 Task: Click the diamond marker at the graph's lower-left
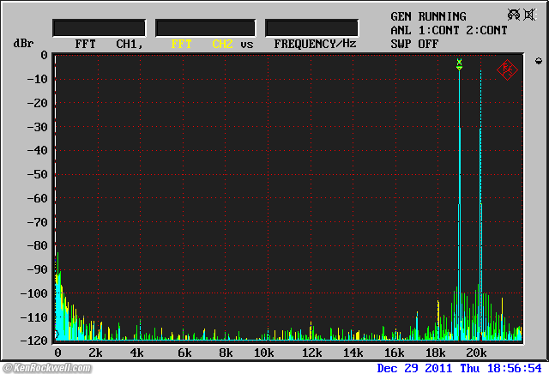57,334
